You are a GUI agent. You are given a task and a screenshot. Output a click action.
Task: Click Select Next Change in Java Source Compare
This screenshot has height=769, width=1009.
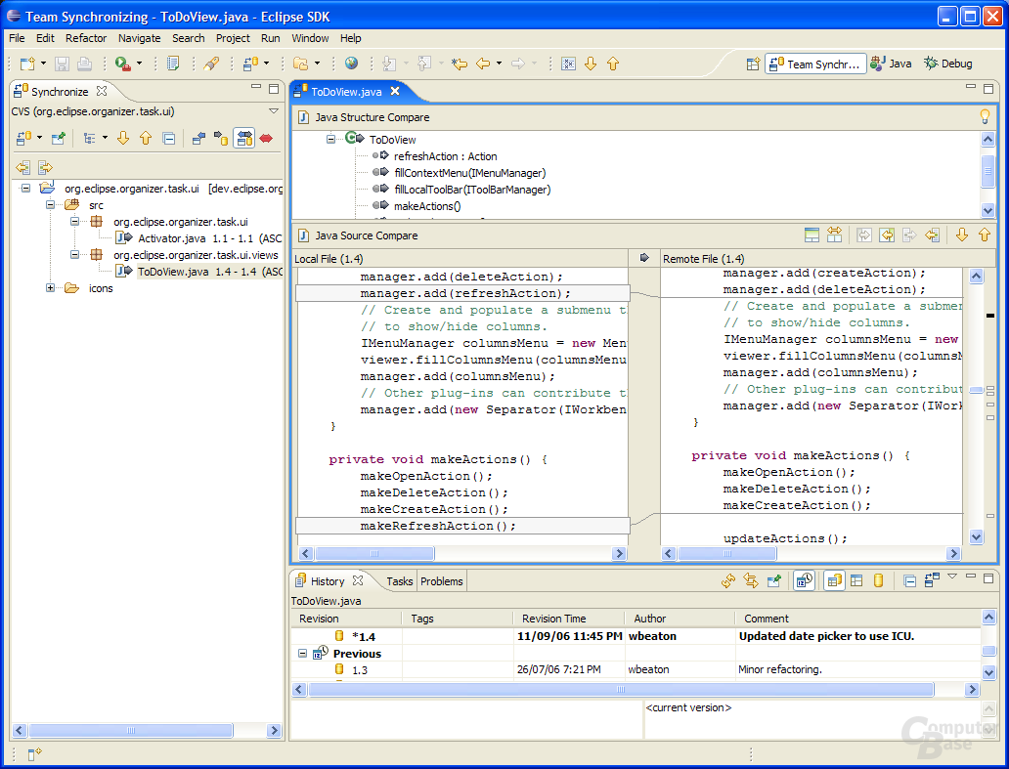(962, 235)
